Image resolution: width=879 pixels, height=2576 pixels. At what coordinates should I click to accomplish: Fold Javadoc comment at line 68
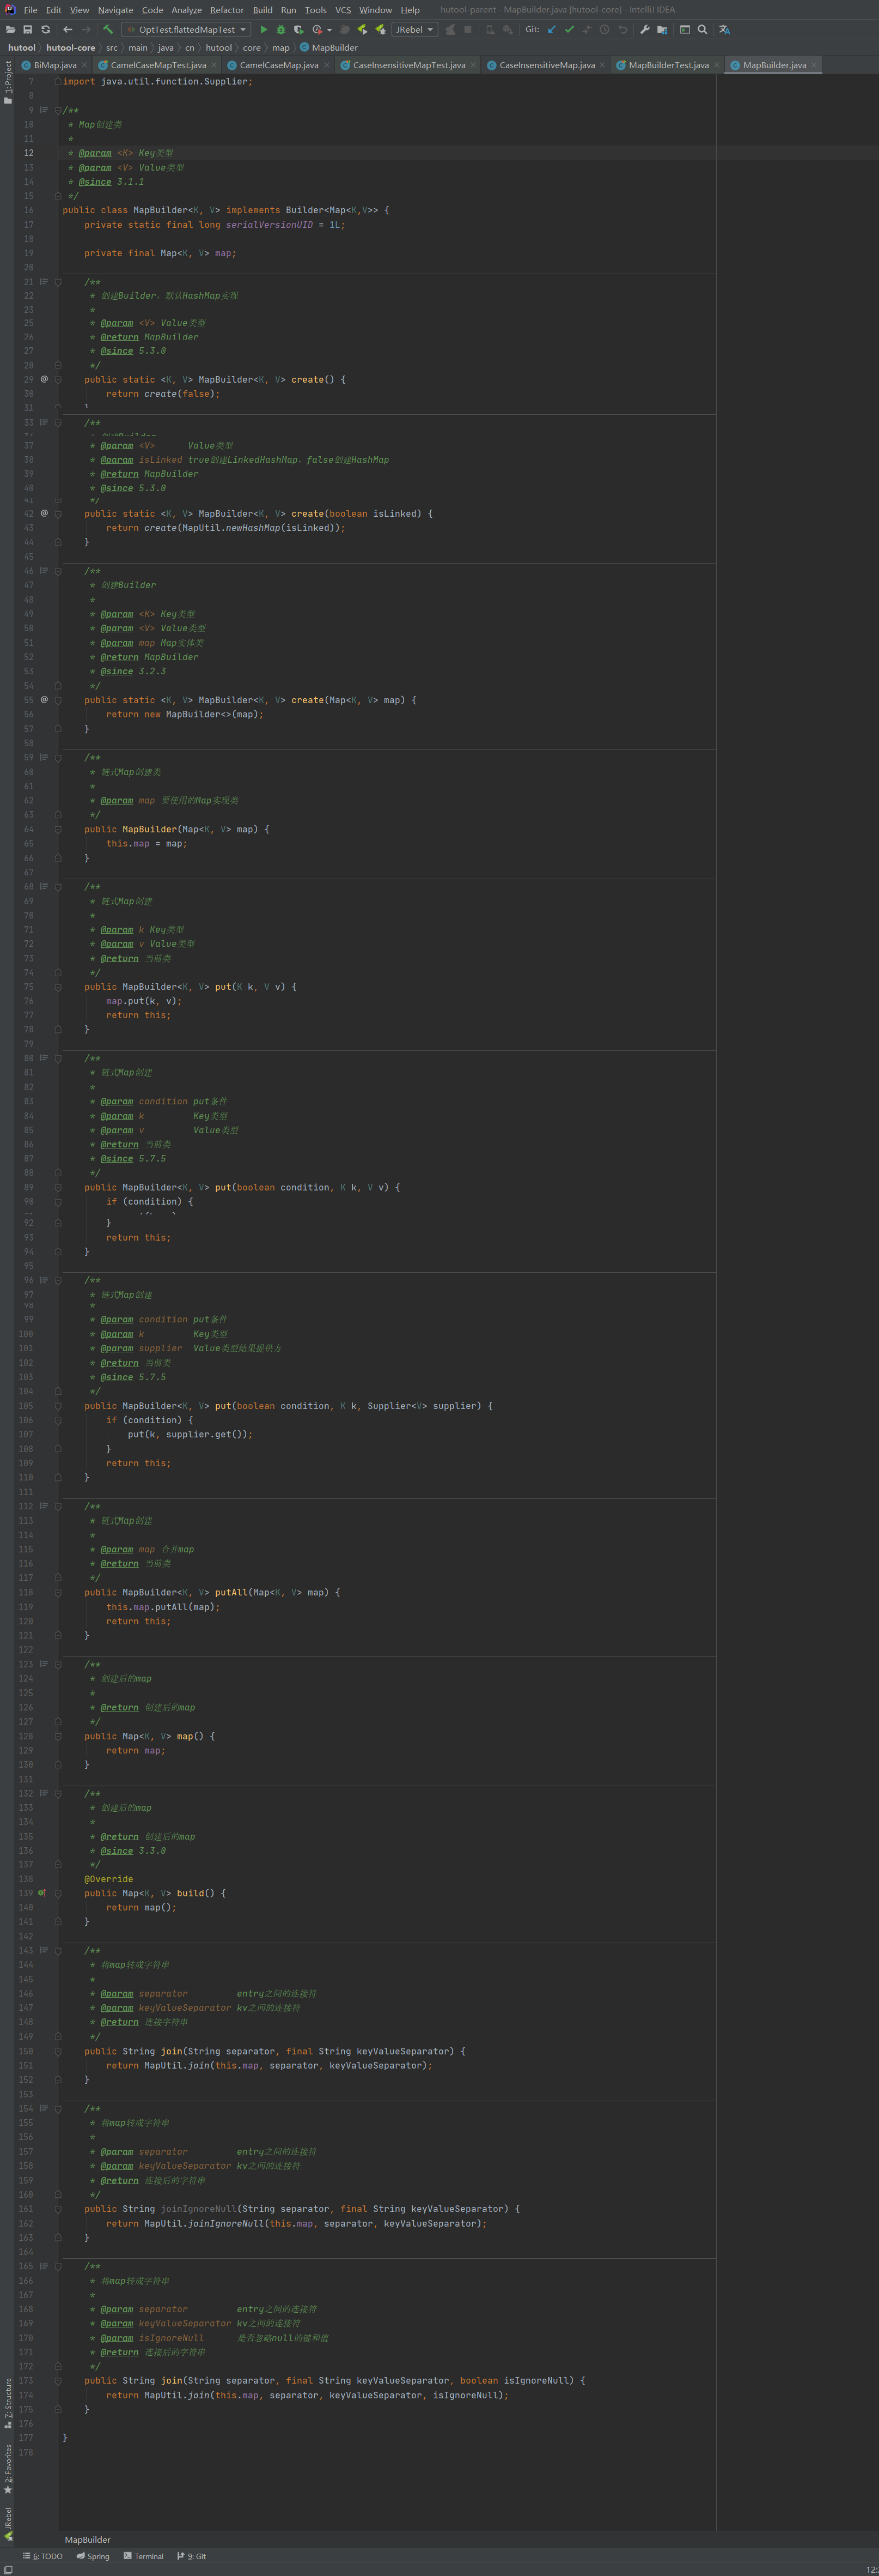(x=58, y=886)
